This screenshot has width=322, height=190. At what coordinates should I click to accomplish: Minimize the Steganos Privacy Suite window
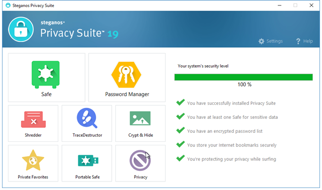[280, 6]
